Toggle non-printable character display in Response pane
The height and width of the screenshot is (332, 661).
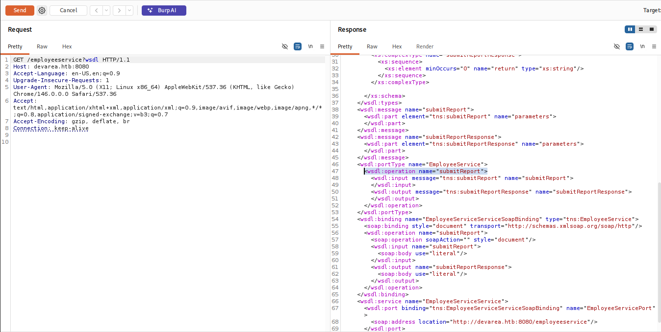tap(617, 46)
